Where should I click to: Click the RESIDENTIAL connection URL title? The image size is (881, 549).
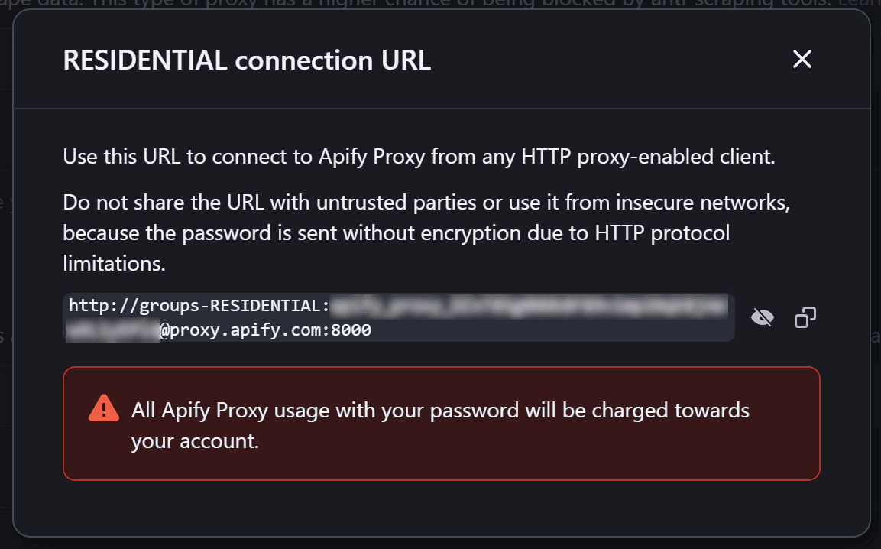click(246, 60)
